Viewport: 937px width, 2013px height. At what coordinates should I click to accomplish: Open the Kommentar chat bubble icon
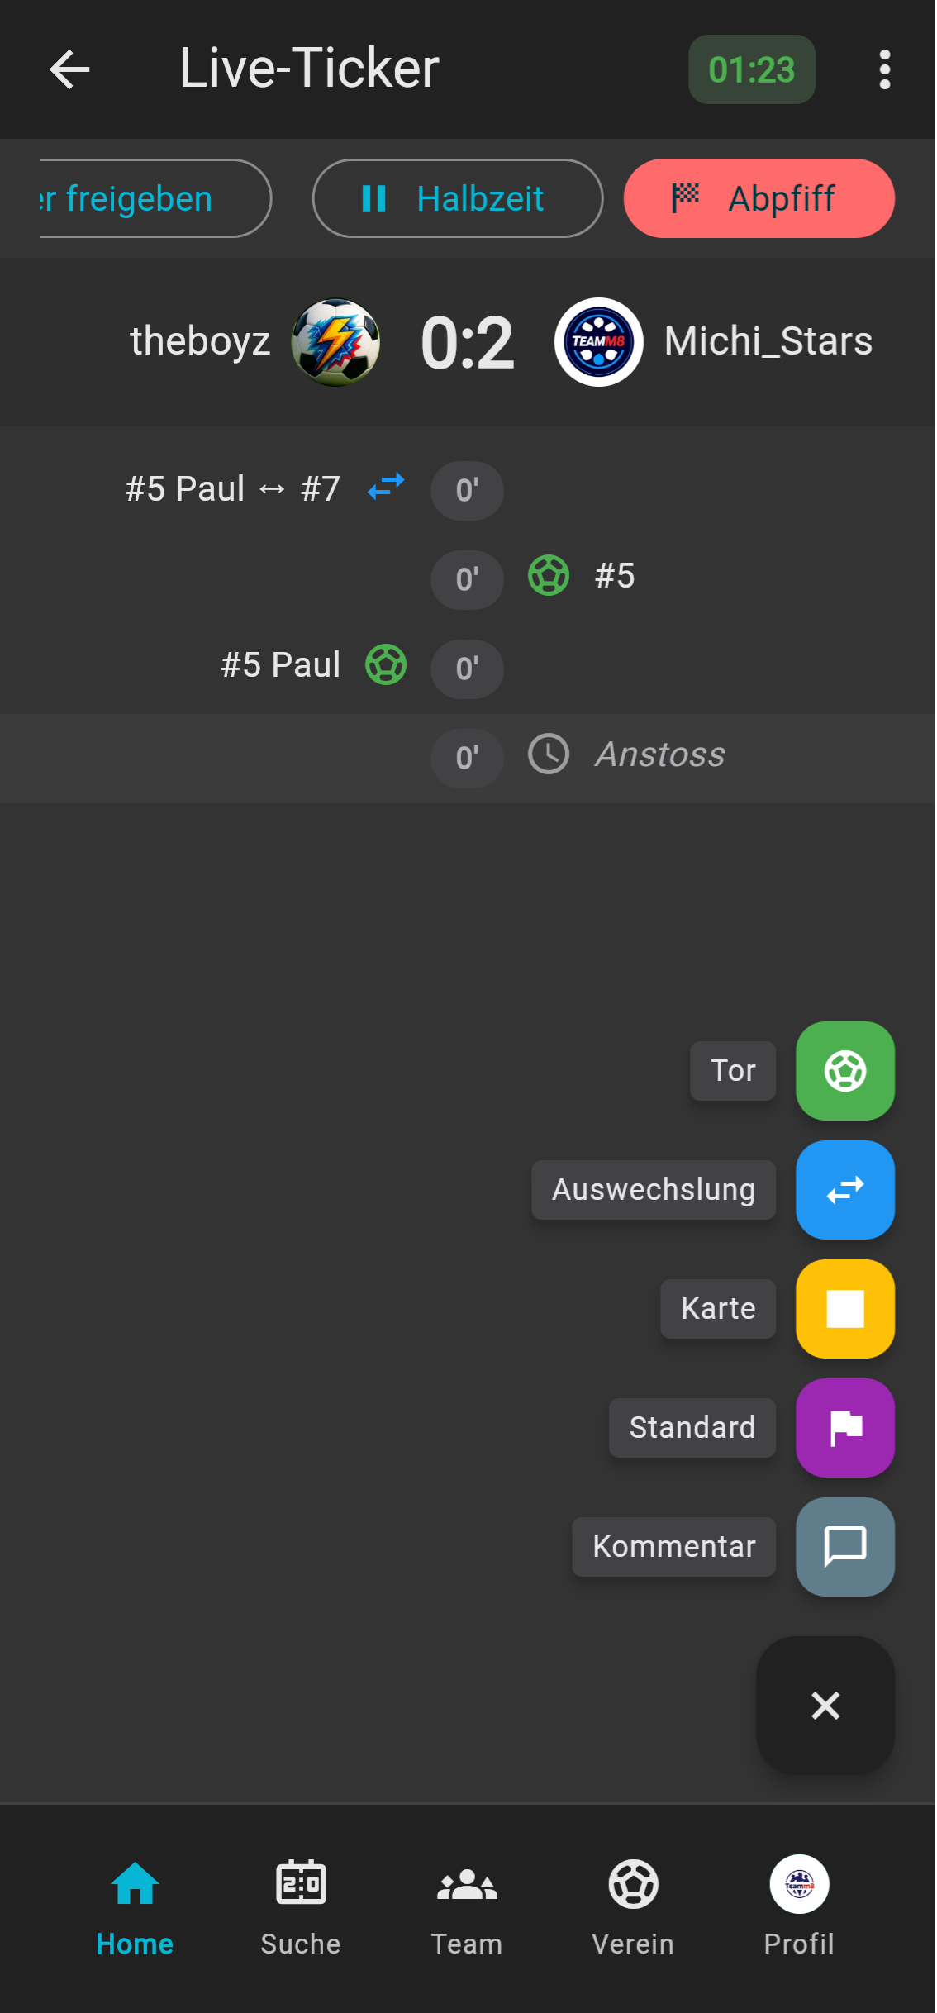coord(844,1547)
